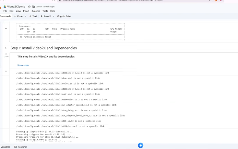The width and height of the screenshot is (238, 149).
Task: Collapse the ldconfig install output
Action: coord(6,71)
